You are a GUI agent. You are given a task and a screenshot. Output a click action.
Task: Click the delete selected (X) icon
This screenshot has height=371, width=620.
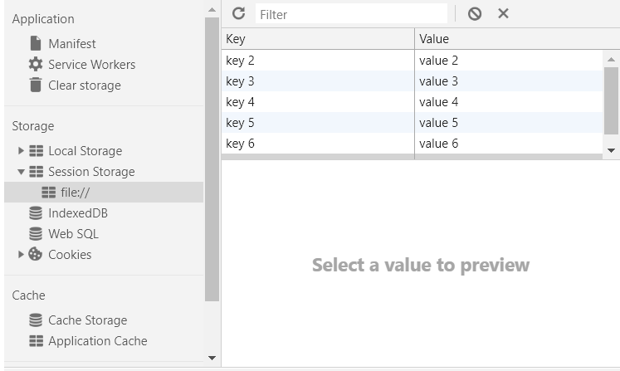(503, 13)
